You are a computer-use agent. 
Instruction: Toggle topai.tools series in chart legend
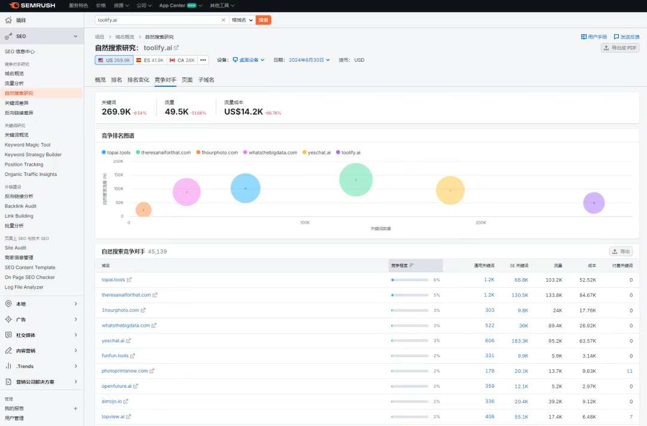click(116, 153)
